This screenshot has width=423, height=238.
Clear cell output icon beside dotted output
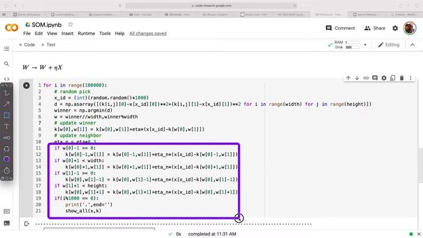click(26, 223)
